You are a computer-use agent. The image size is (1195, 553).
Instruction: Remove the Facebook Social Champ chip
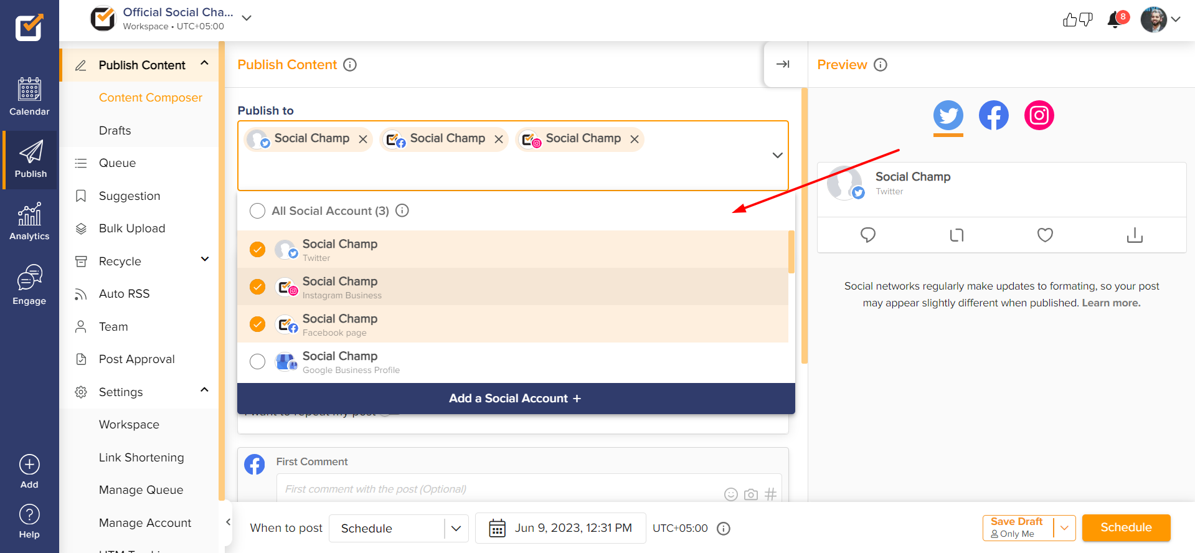pos(499,139)
